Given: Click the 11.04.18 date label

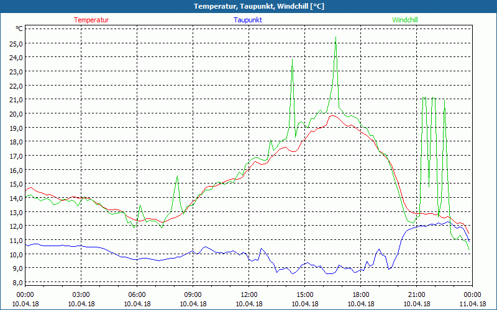Looking at the screenshot, I should (x=472, y=304).
